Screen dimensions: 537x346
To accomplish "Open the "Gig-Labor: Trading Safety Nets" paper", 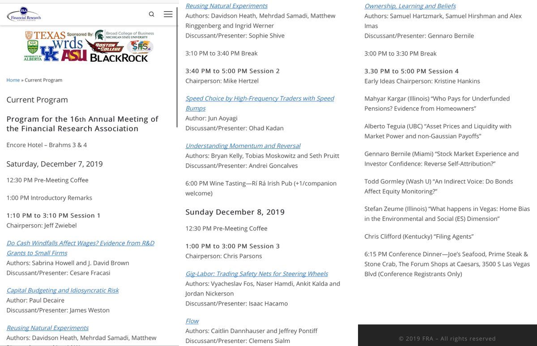I will tap(256, 274).
